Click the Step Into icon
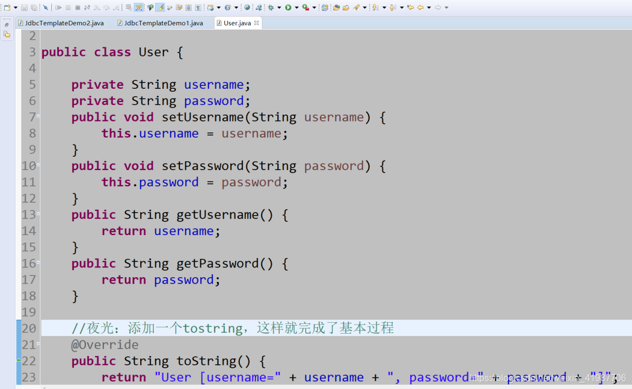This screenshot has height=389, width=632. tap(97, 7)
